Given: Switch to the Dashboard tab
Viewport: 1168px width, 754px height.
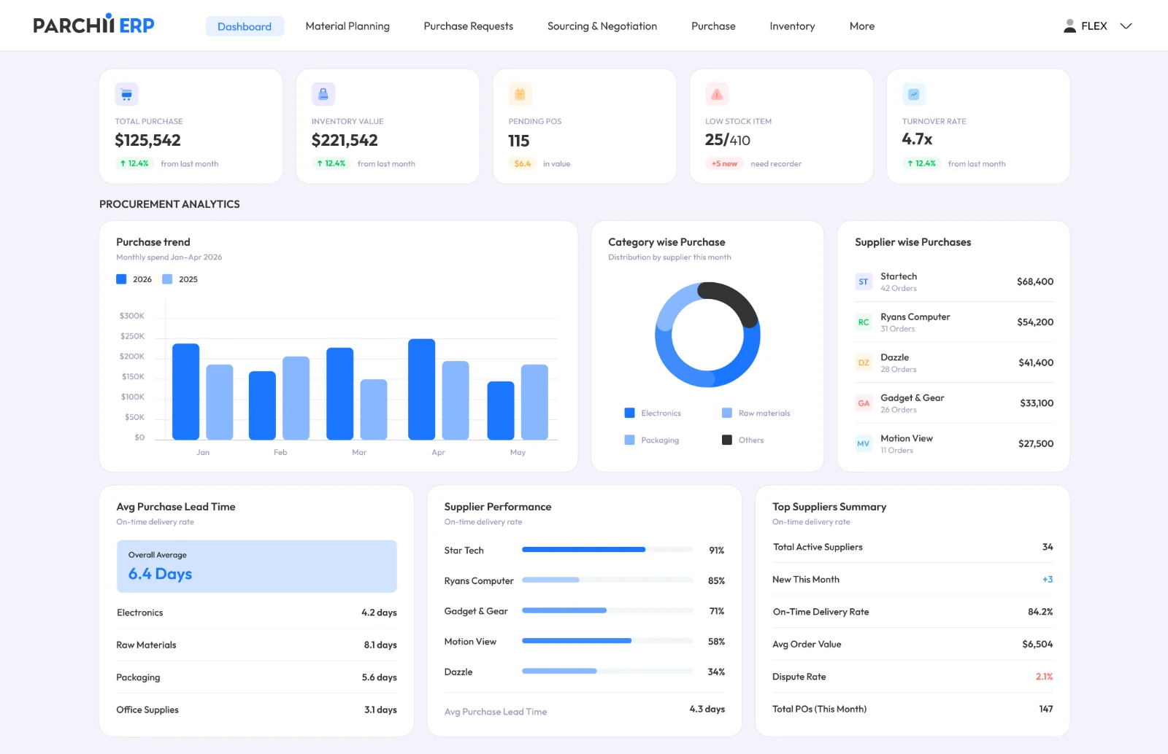Looking at the screenshot, I should (245, 26).
